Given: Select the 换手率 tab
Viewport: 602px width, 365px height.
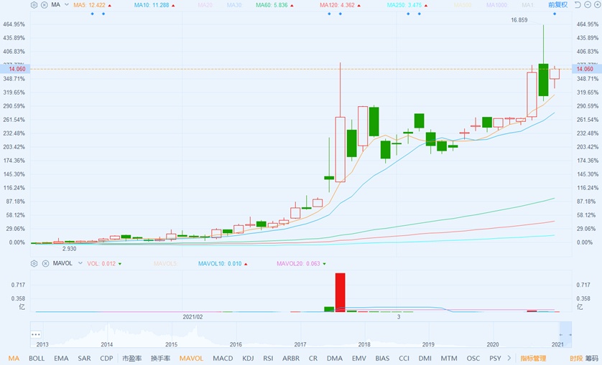Looking at the screenshot, I should click(x=160, y=358).
